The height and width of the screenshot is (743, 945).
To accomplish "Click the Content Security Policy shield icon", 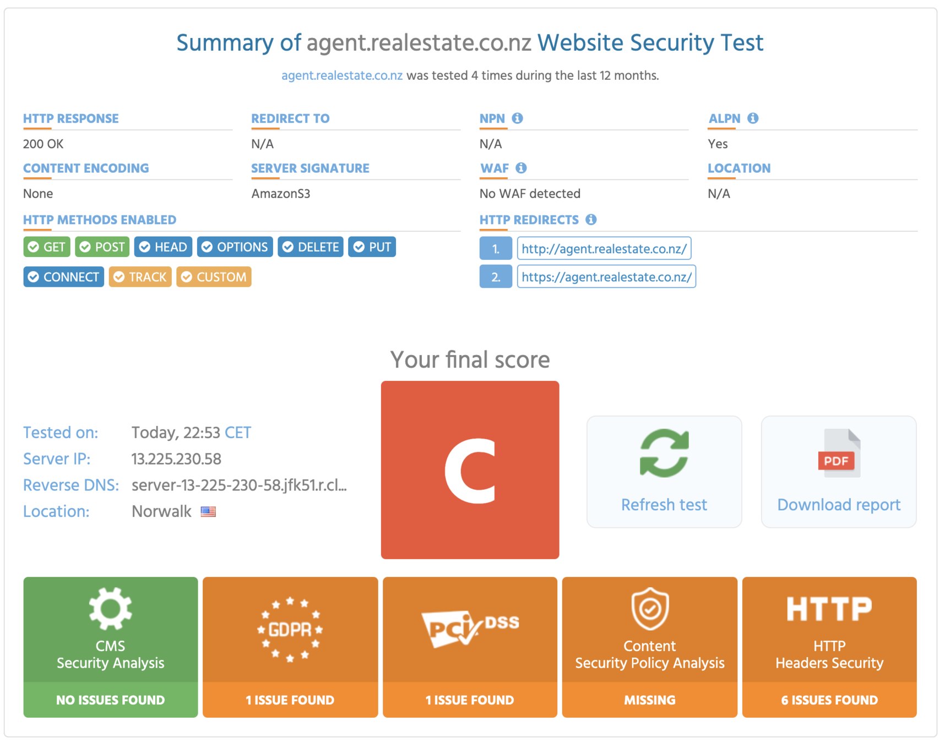I will [x=650, y=609].
